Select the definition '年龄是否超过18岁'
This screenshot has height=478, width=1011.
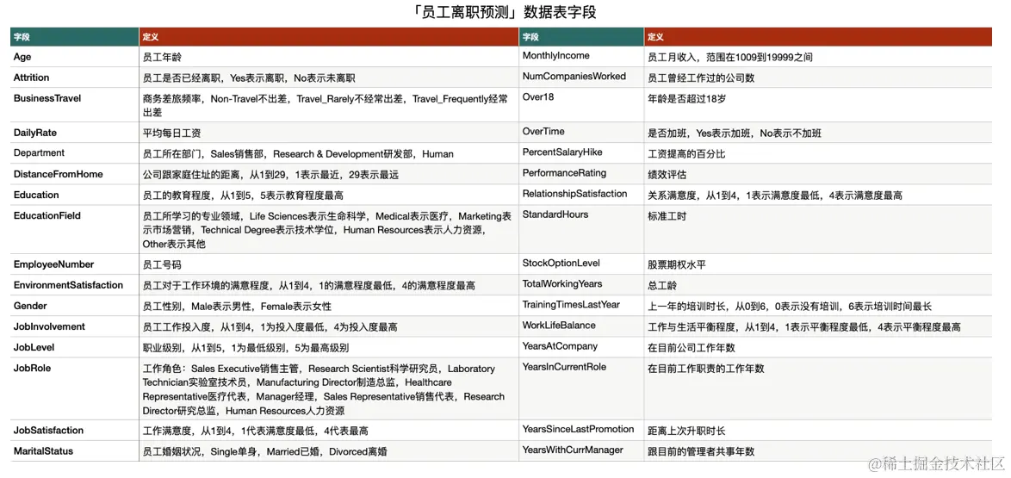tap(685, 98)
